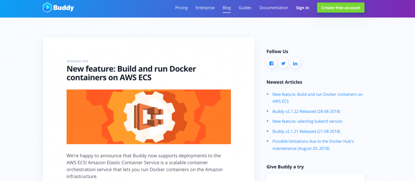Click Sign in

303,8
